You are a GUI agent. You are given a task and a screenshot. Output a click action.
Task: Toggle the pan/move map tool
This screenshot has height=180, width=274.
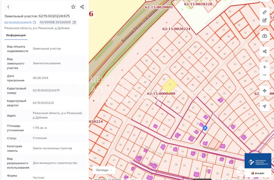tap(264, 91)
